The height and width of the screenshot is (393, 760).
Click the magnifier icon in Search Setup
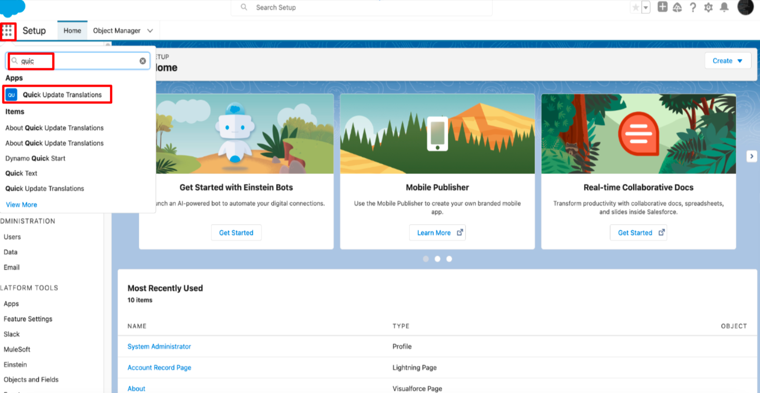click(244, 7)
